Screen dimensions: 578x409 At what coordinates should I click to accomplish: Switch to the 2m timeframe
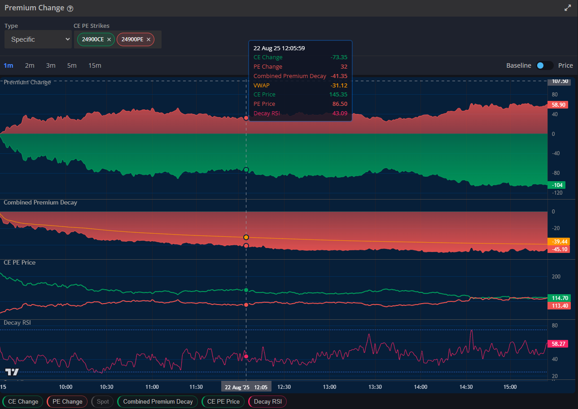(x=30, y=65)
